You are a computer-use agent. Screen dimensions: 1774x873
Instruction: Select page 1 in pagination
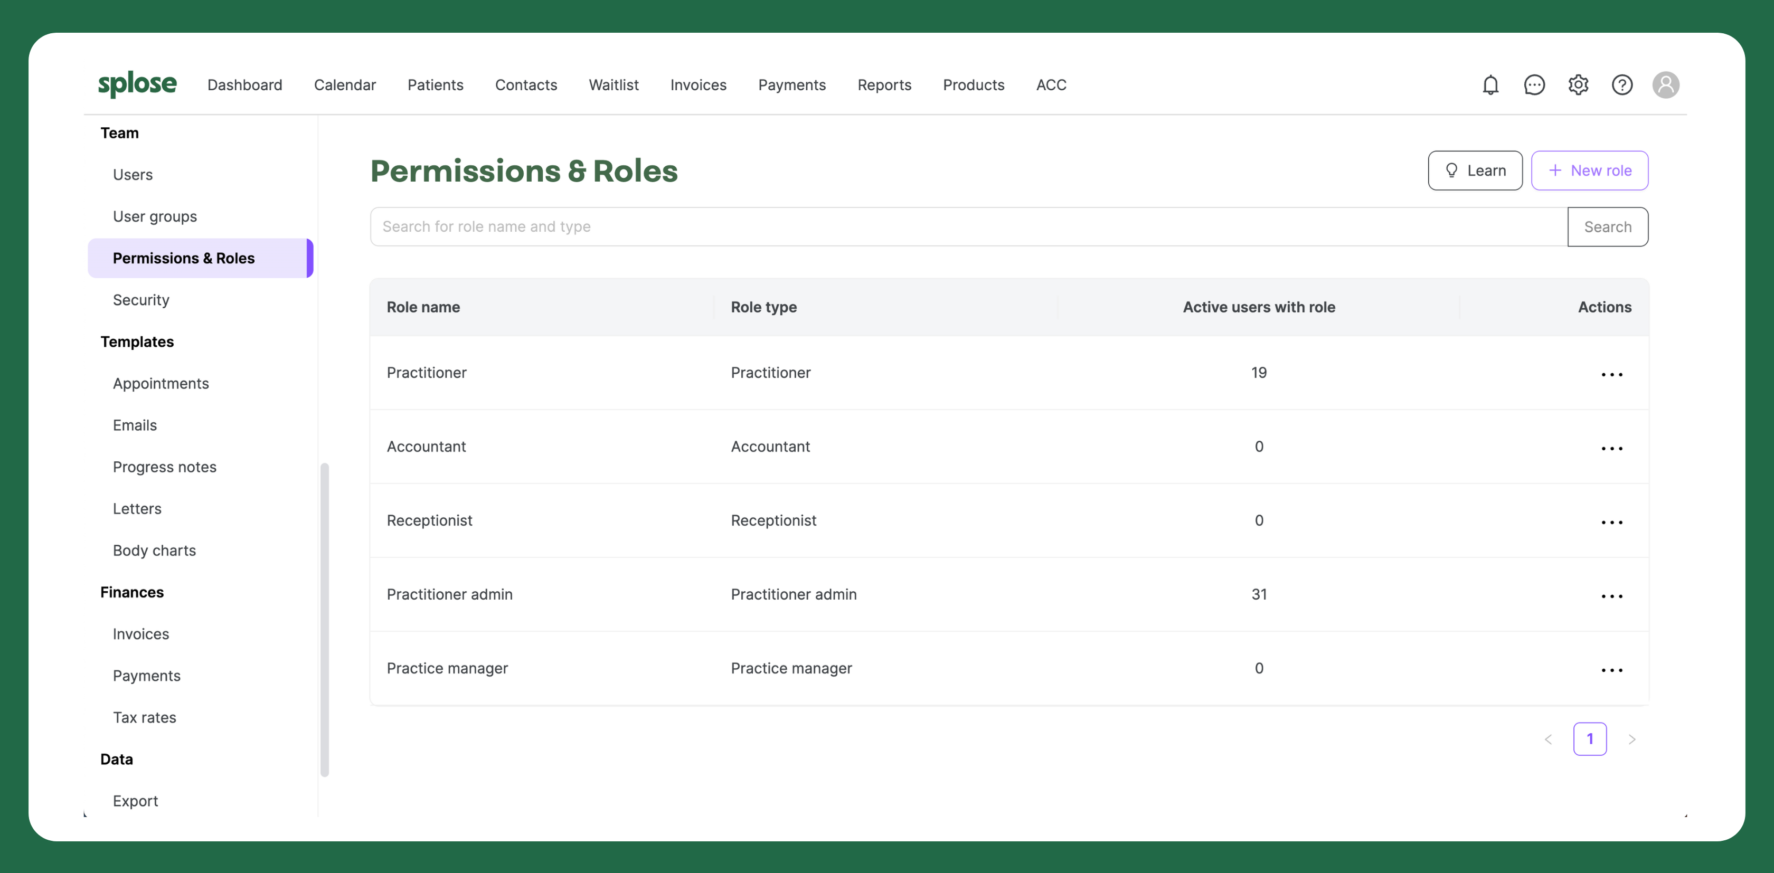pos(1590,739)
